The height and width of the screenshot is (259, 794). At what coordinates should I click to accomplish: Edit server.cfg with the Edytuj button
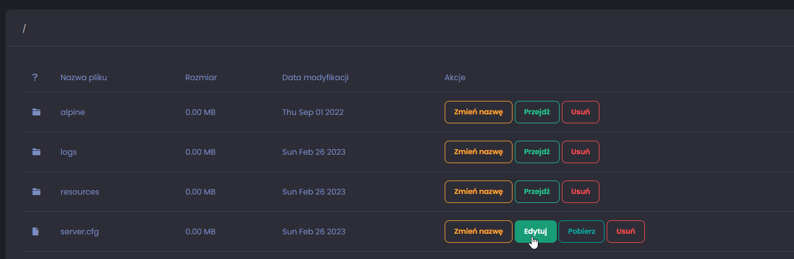tap(536, 232)
